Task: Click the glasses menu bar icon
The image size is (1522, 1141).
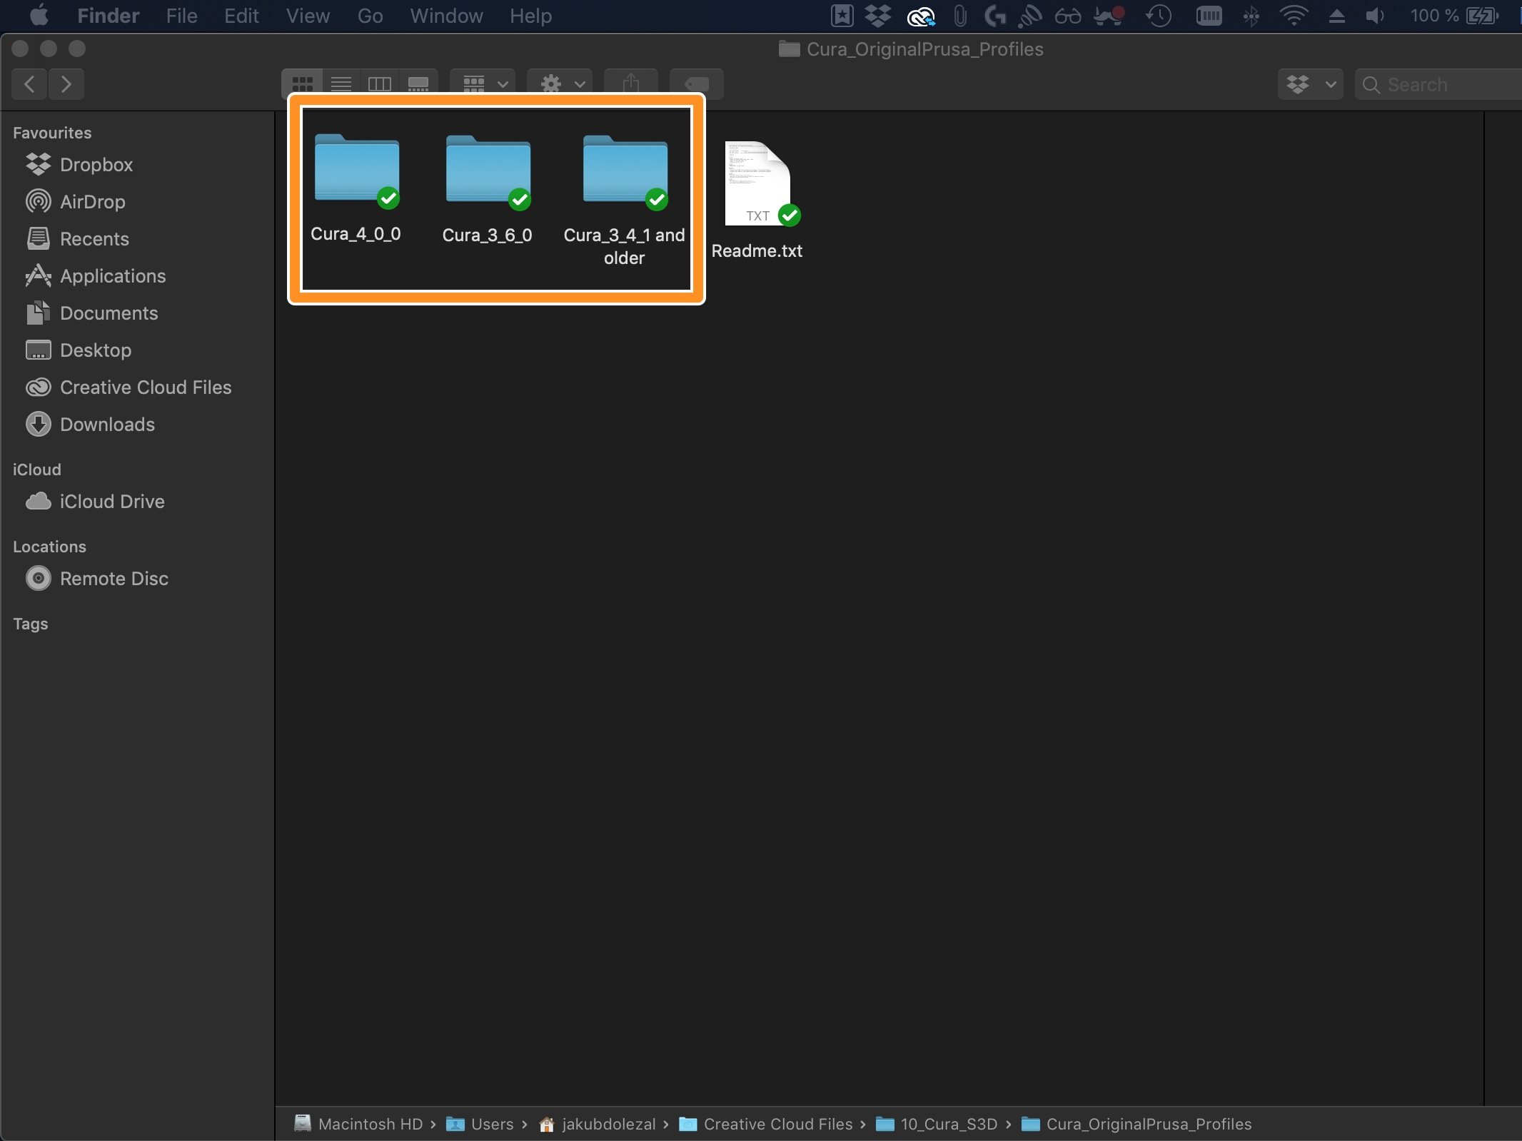Action: pyautogui.click(x=1067, y=16)
